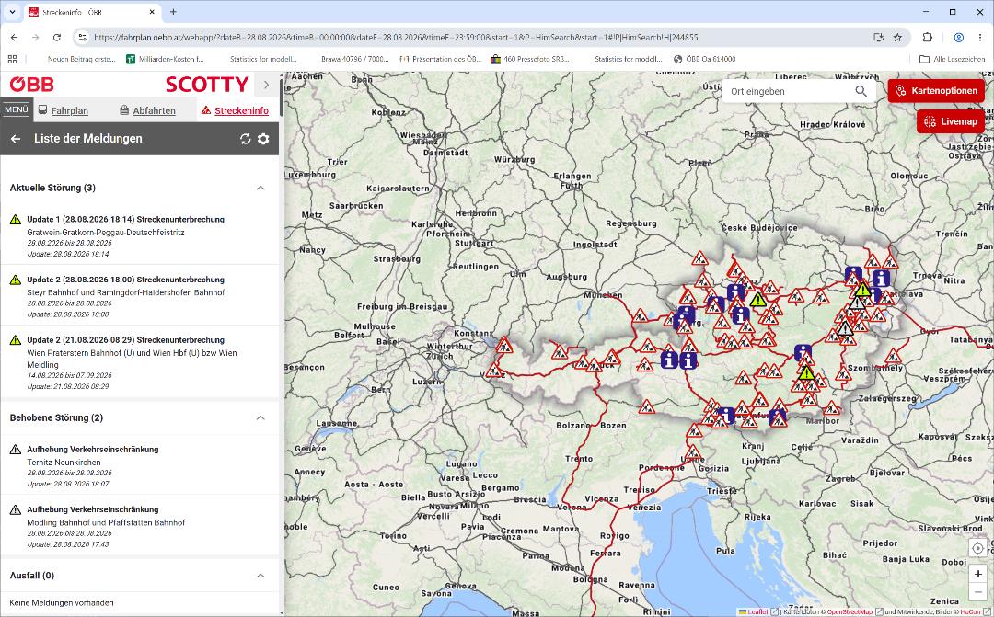Viewport: 994px width, 617px height.
Task: Open tab search dropdown
Action: (11, 11)
